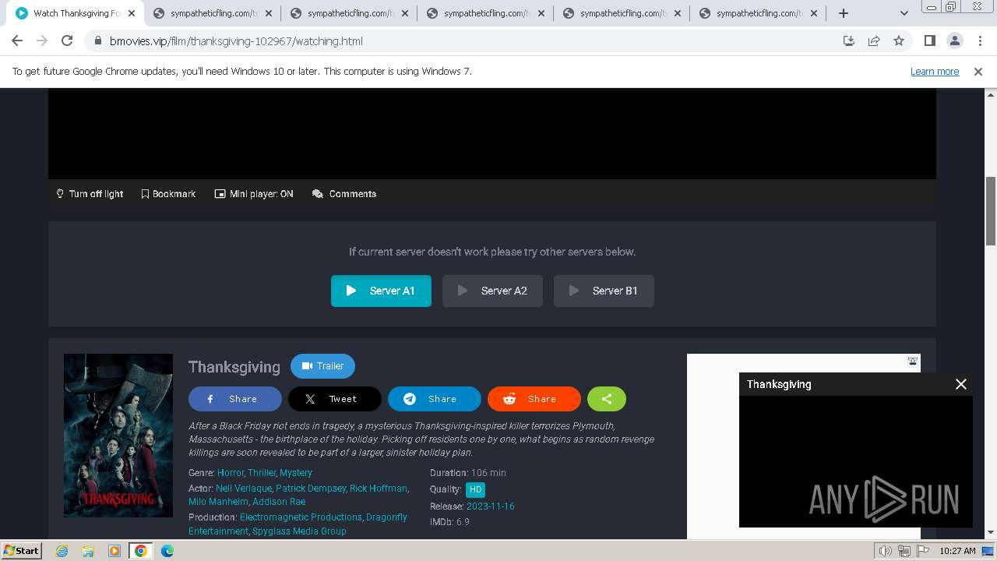Open the Horror genre link
Screen dimensions: 997x561
tap(231, 473)
